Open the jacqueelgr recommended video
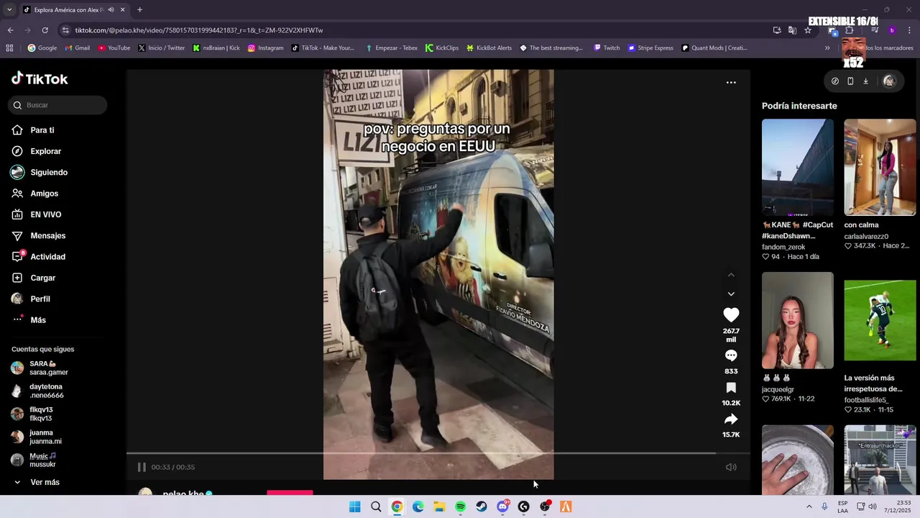 (x=798, y=320)
